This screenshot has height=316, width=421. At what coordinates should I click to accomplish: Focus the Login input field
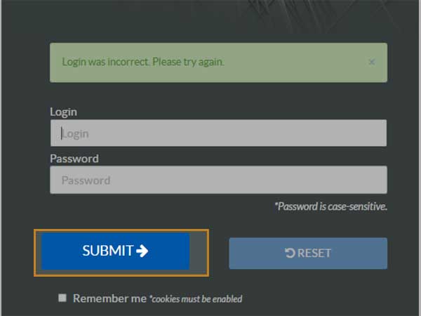(x=218, y=133)
